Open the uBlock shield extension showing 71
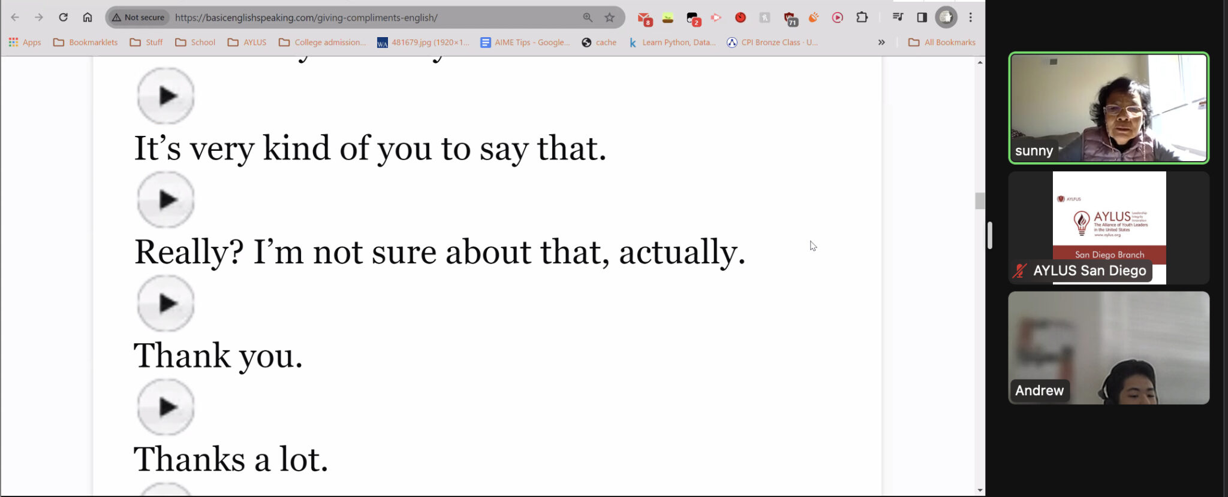1228x497 pixels. point(790,19)
